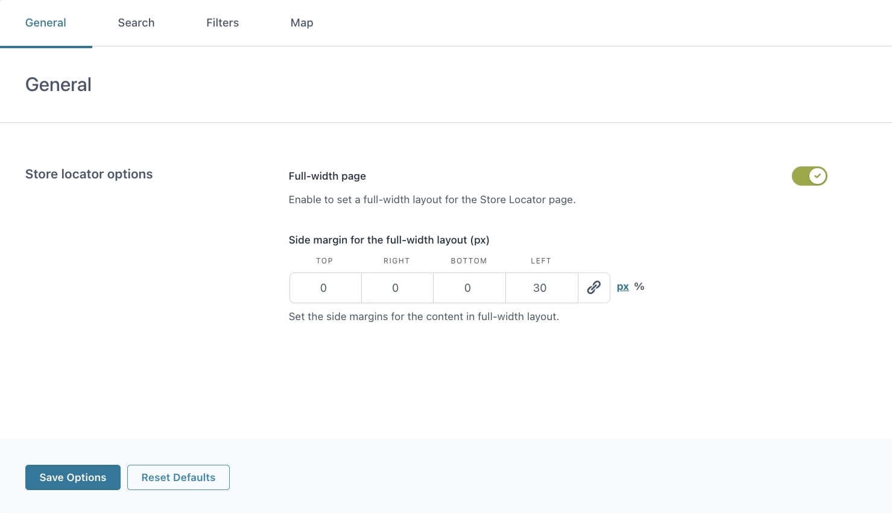The image size is (892, 513).
Task: Click the Side margin label text
Action: pos(389,240)
